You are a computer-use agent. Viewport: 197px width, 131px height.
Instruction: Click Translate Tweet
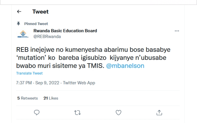(x=29, y=73)
